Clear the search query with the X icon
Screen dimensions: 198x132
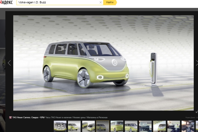(x=101, y=2)
